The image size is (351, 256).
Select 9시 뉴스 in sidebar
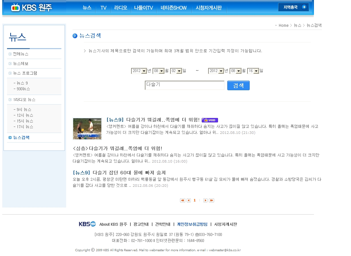pos(24,110)
